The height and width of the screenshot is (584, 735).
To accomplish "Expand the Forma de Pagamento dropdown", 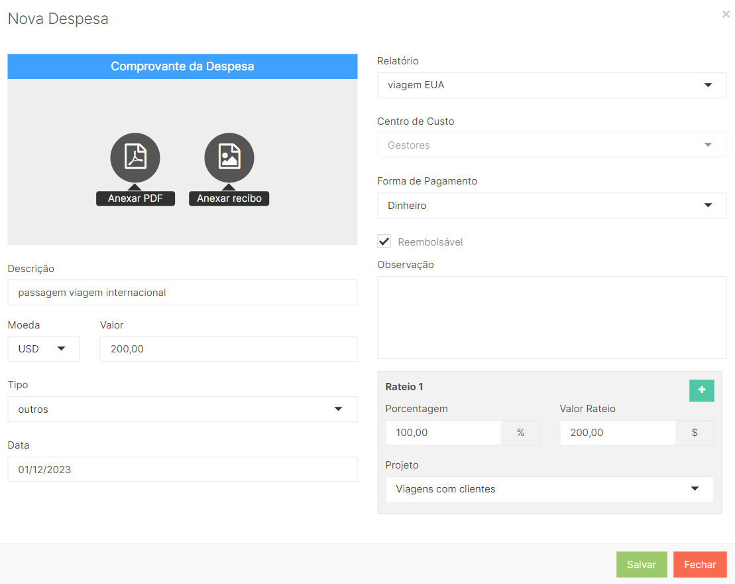I will (551, 206).
